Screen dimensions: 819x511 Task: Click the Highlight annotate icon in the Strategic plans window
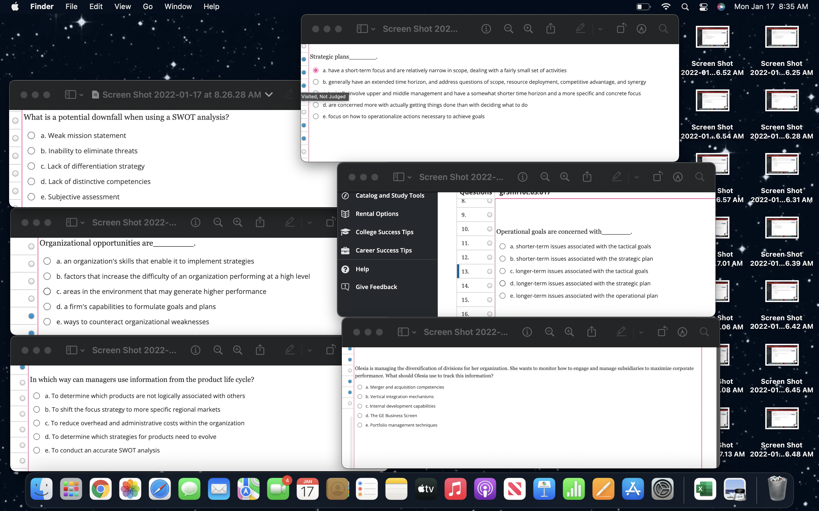point(641,29)
